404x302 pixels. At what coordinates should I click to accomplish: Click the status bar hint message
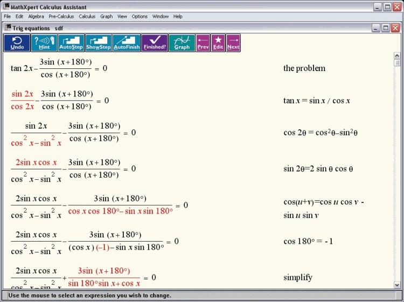(x=89, y=296)
